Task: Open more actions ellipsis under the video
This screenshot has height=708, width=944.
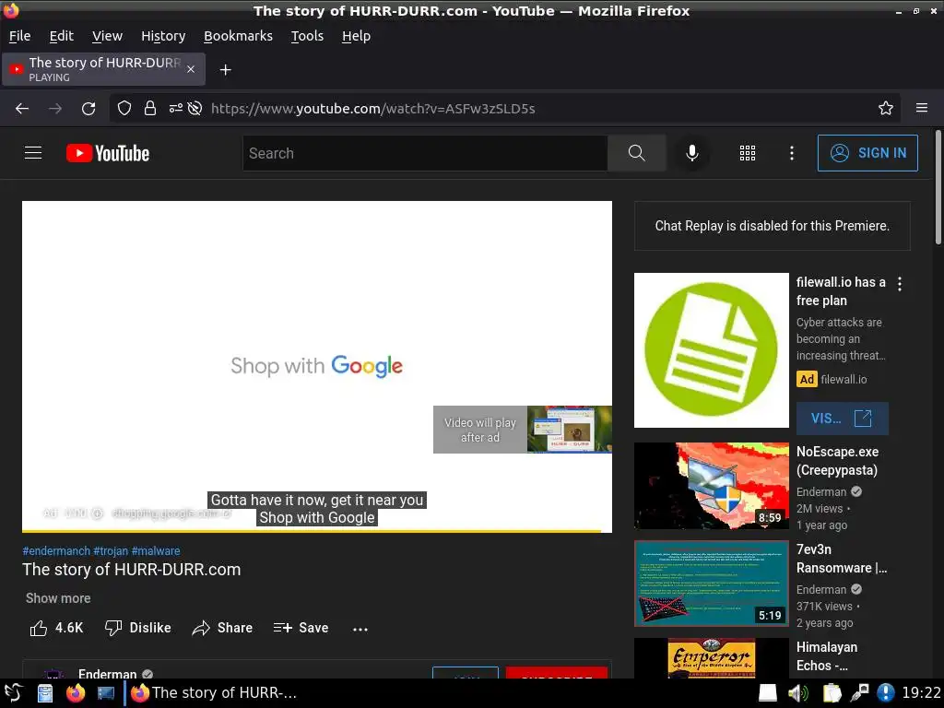Action: click(x=360, y=629)
